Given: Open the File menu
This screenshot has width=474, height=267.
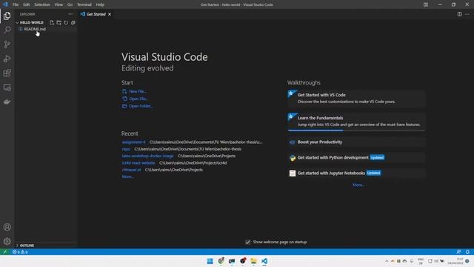Looking at the screenshot, I should pos(16,4).
